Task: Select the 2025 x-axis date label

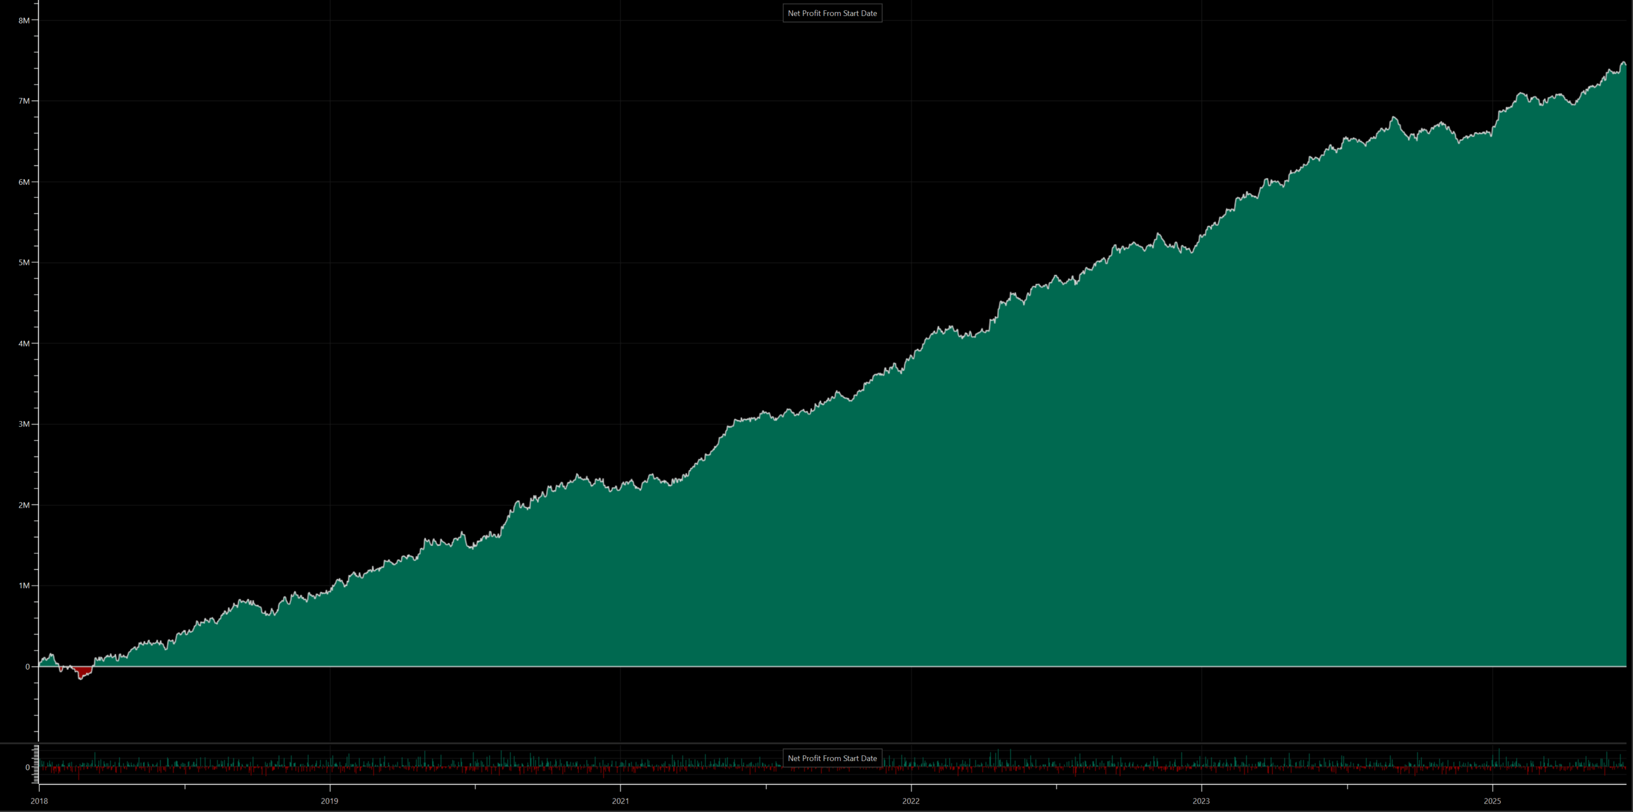Action: click(x=1492, y=801)
